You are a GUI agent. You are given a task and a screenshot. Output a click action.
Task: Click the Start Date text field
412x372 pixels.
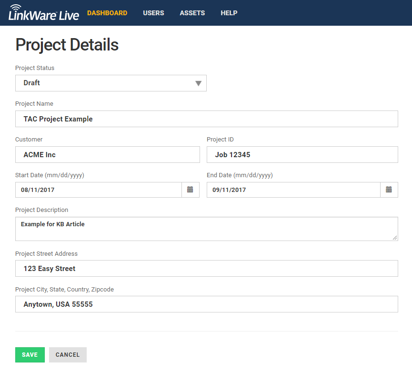pyautogui.click(x=99, y=190)
